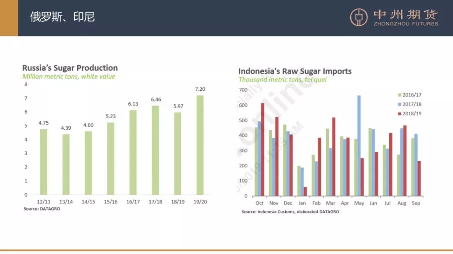Click the 14/15 bar labeled 4.60
Screen dimensions: 453x254
click(89, 163)
